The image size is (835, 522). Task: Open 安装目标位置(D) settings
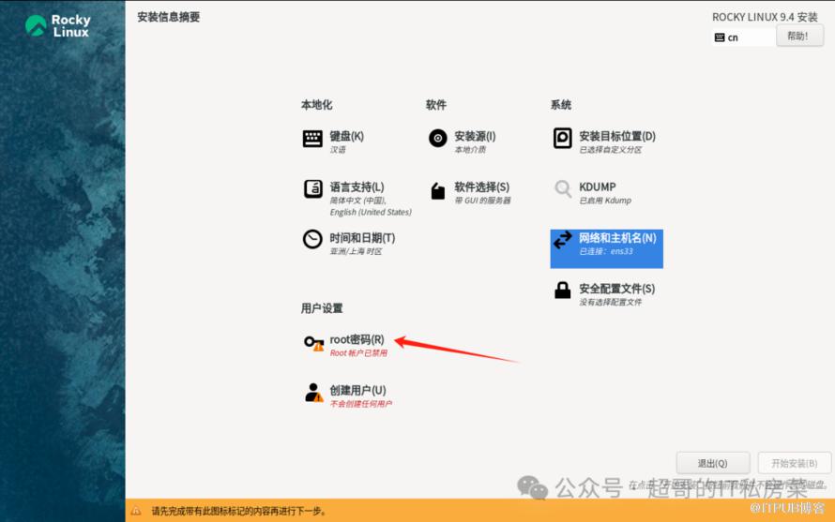pyautogui.click(x=617, y=136)
